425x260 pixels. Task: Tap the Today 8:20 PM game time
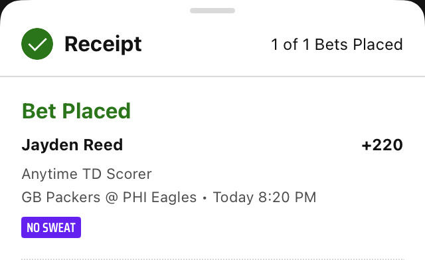tap(264, 197)
